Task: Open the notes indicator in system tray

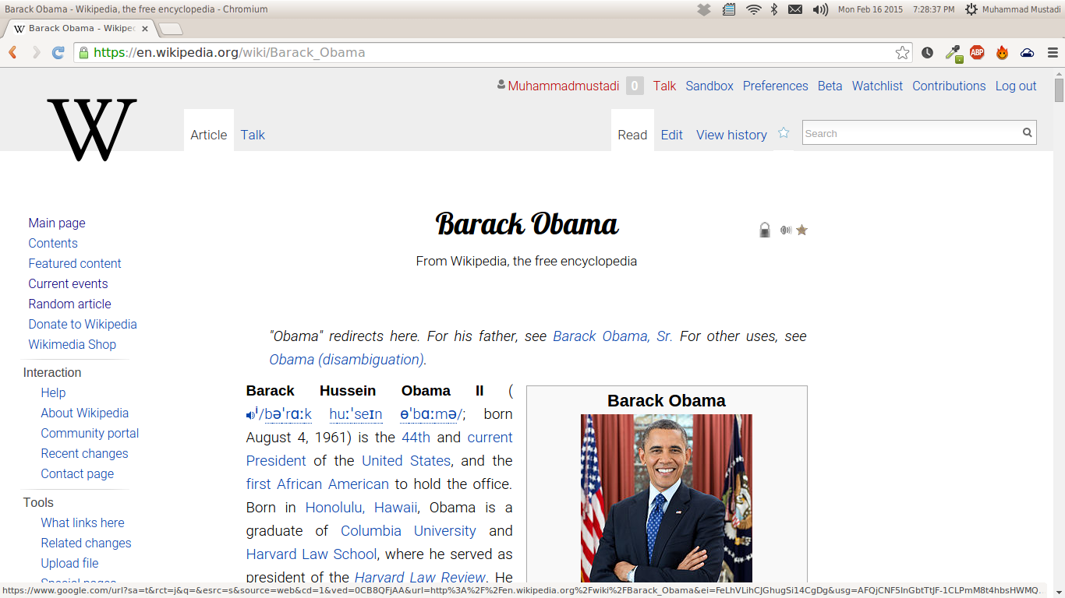Action: pyautogui.click(x=729, y=9)
